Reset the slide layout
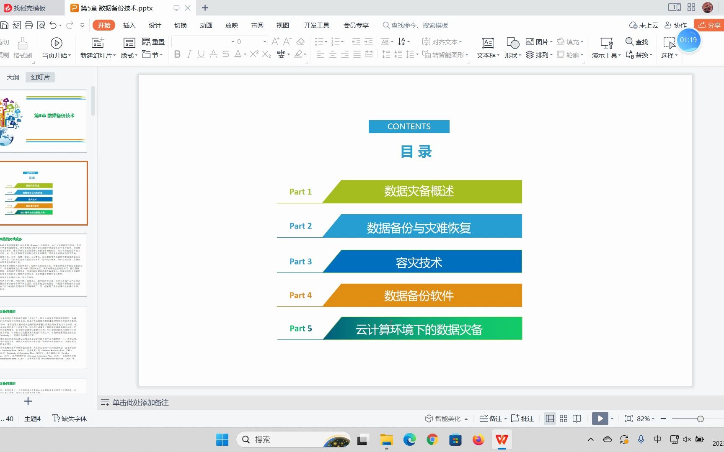Image resolution: width=724 pixels, height=452 pixels. point(153,42)
